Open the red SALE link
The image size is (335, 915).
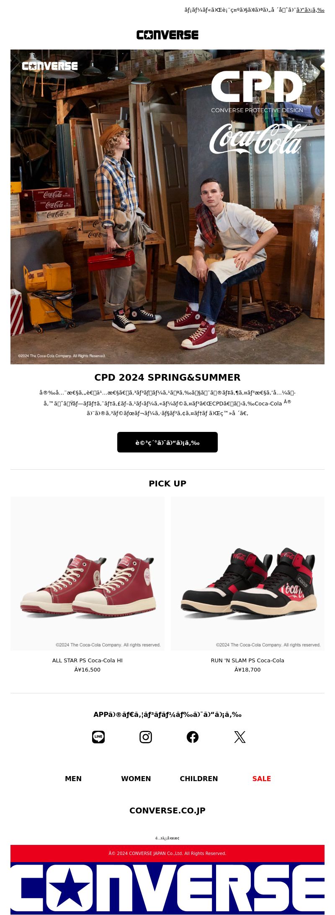point(262,779)
